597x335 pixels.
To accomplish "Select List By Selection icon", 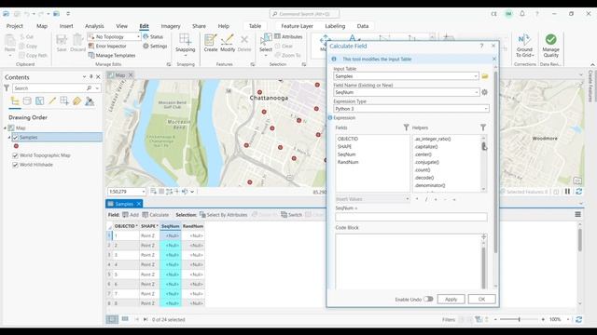I will click(39, 101).
